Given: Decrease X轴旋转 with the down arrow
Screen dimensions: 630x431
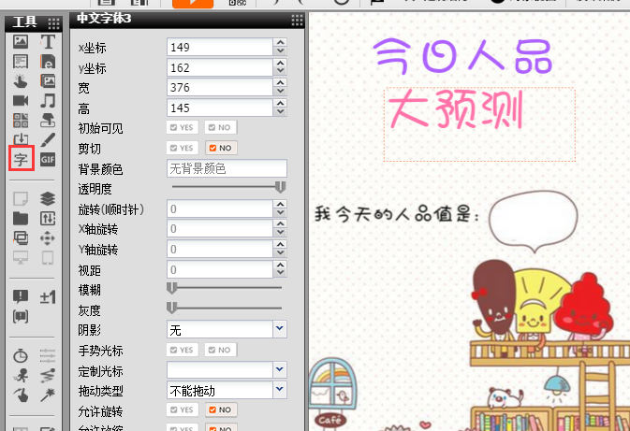Looking at the screenshot, I should (281, 233).
